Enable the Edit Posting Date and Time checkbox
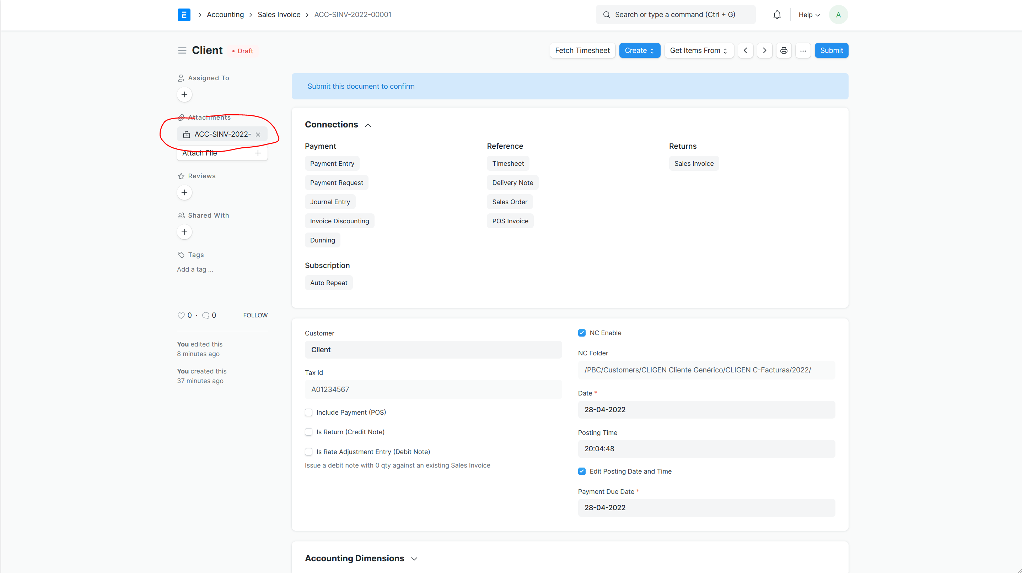 pos(581,471)
